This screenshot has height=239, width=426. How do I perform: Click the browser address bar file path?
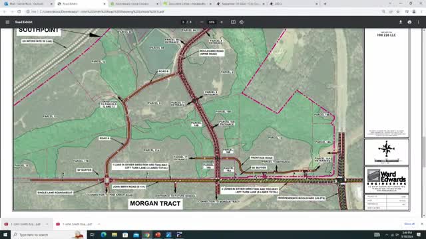pyautogui.click(x=102, y=12)
